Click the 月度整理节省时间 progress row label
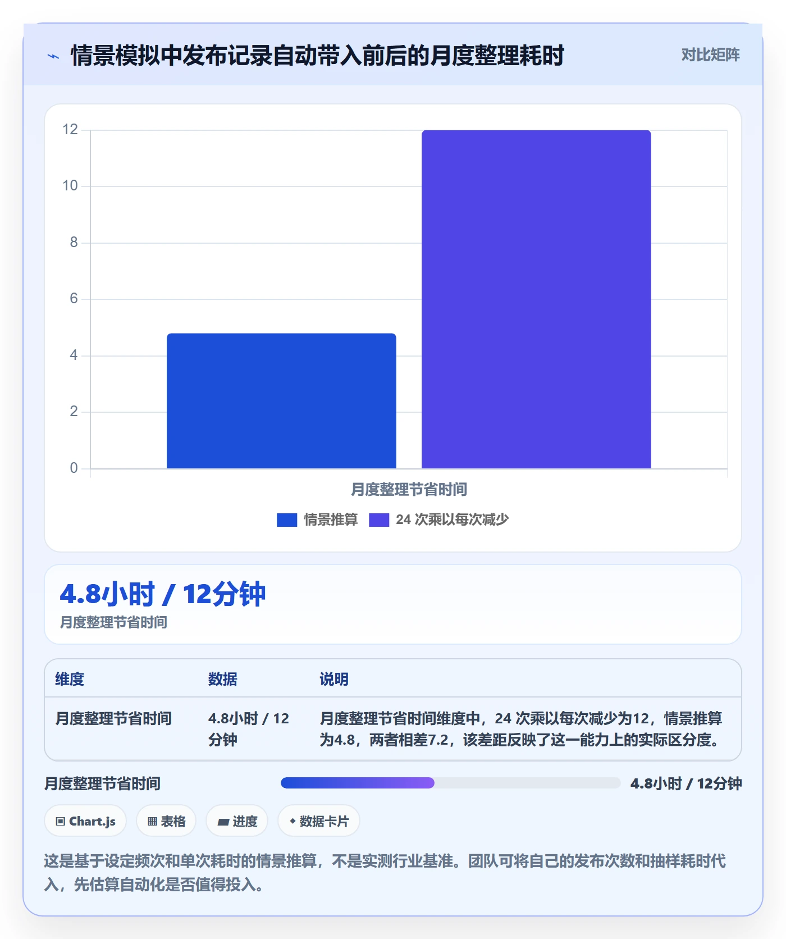Viewport: 786px width, 939px height. pos(102,783)
